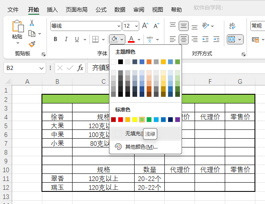The width and height of the screenshot is (265, 204).
Task: Switch to the 页面布局 tab
Action: [77, 10]
